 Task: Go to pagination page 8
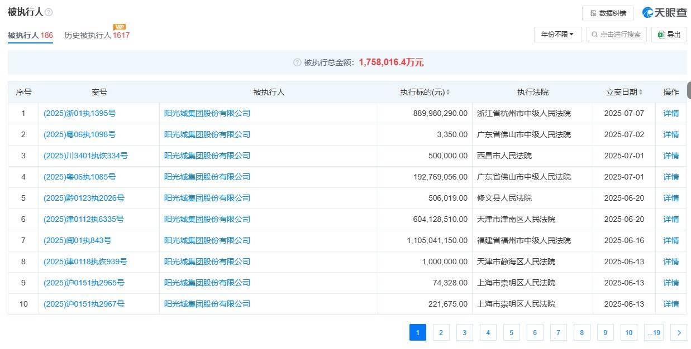(582, 332)
